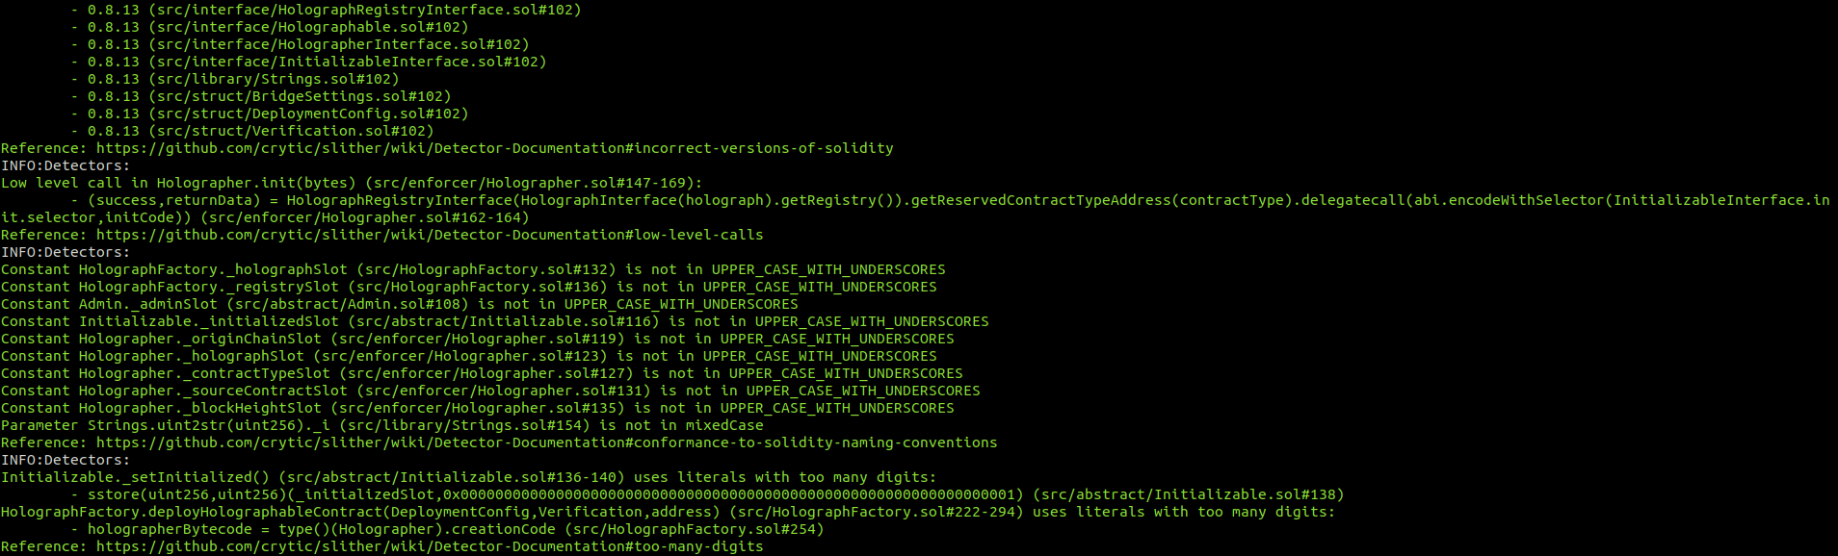Viewport: 1838px width, 556px height.
Task: Click the src/interface/HolographRegistryInterface.sol#102 path
Action: tap(365, 10)
